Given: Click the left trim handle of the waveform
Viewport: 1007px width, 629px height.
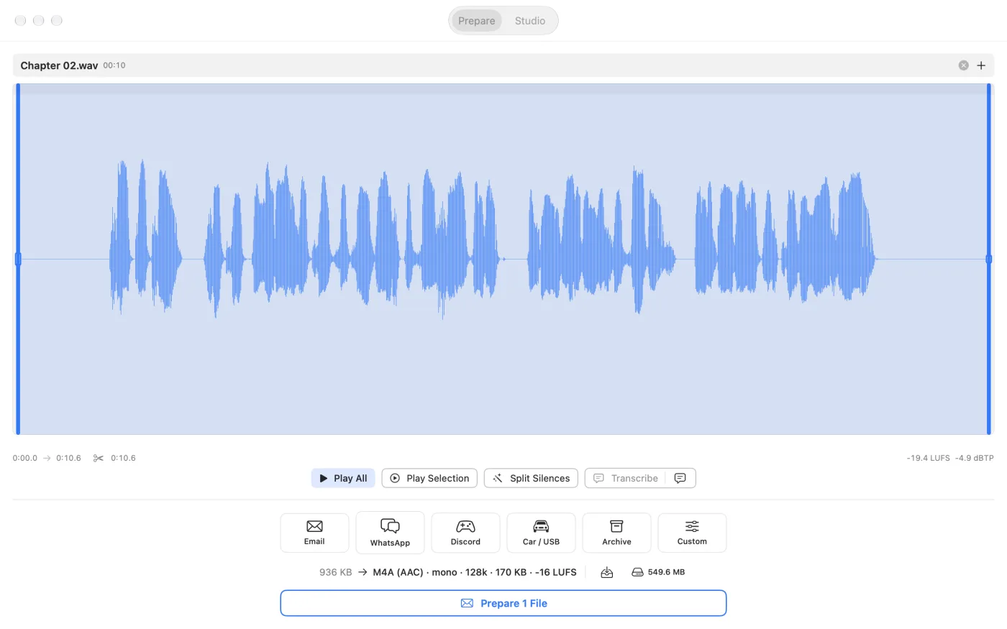Looking at the screenshot, I should (18, 259).
